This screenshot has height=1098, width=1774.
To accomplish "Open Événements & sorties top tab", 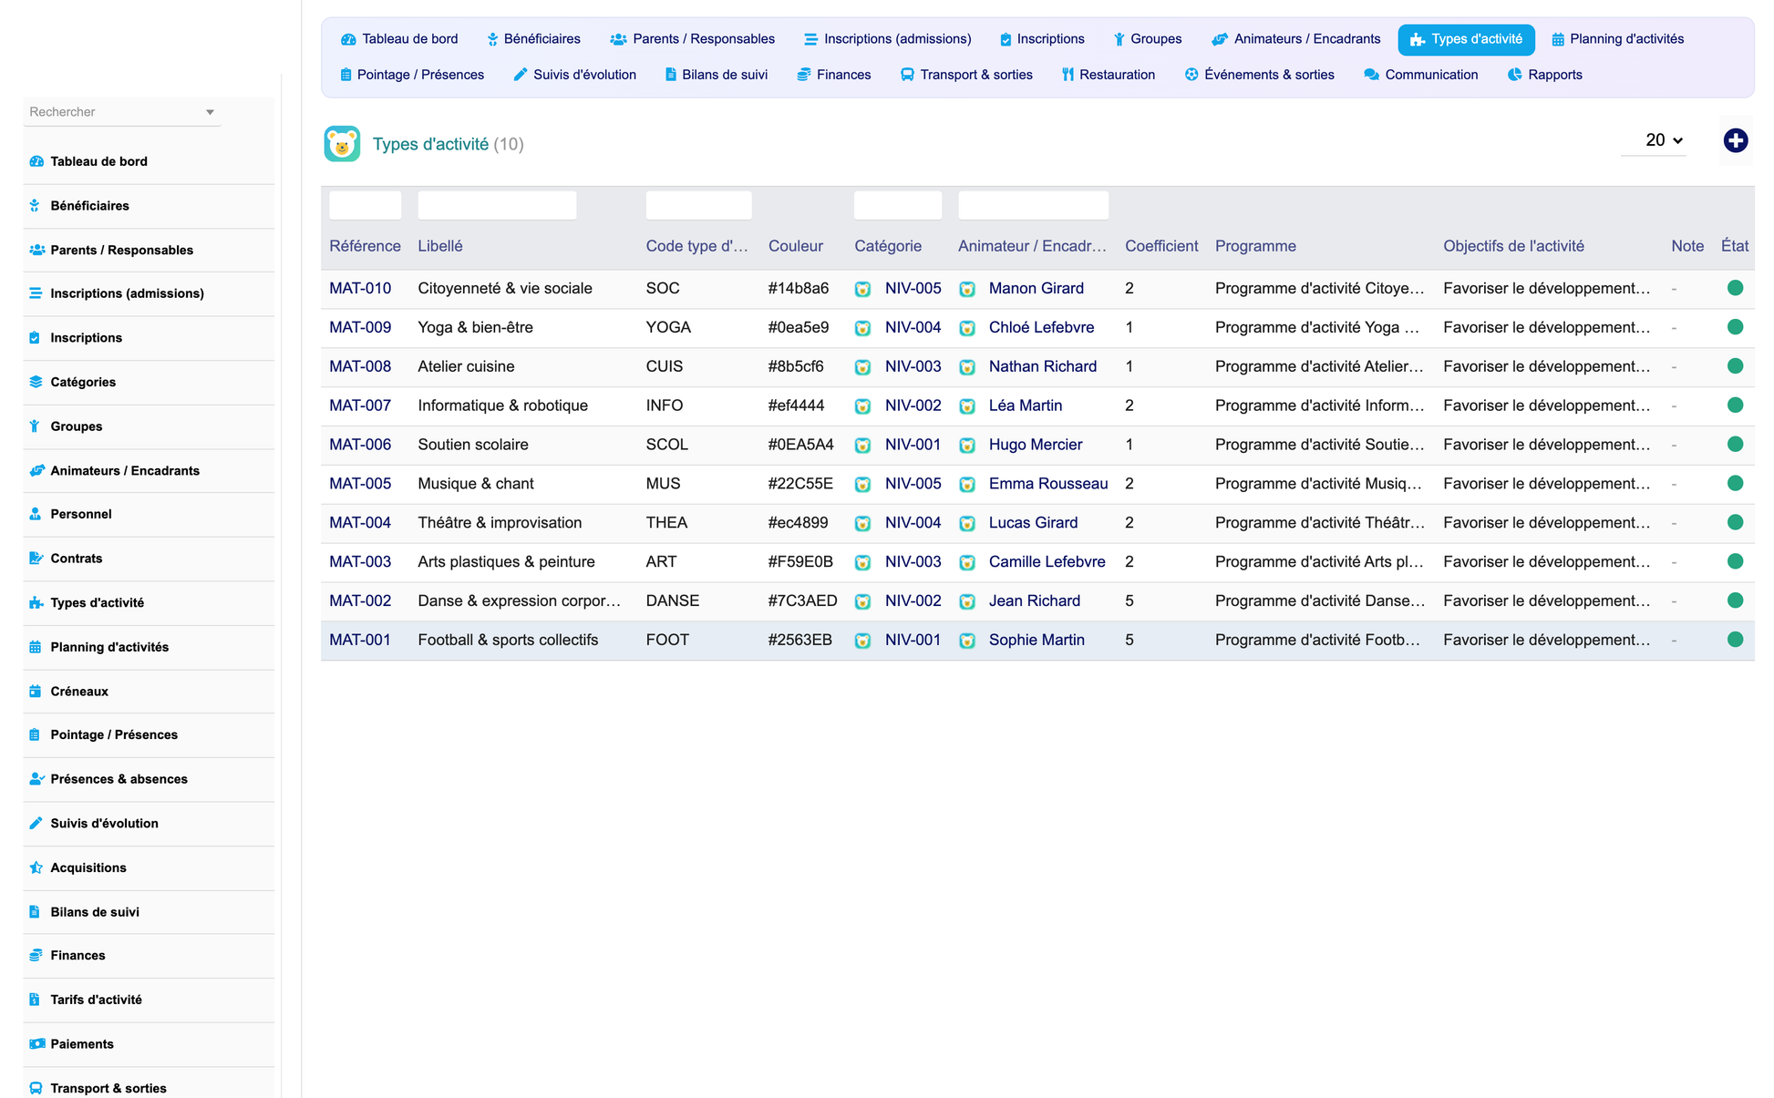I will (x=1259, y=75).
